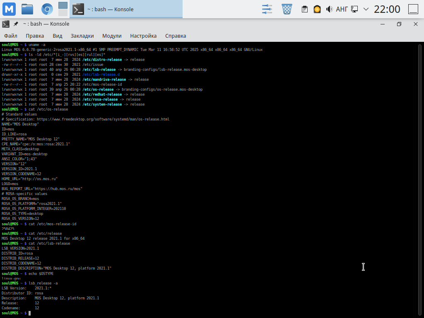424x318 pixels.
Task: Click the final prompt cursor line
Action: (x=16, y=313)
